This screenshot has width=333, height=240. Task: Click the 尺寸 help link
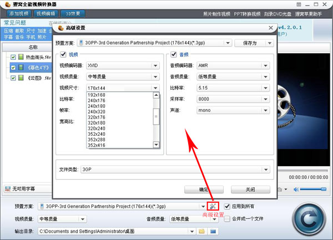(x=31, y=31)
